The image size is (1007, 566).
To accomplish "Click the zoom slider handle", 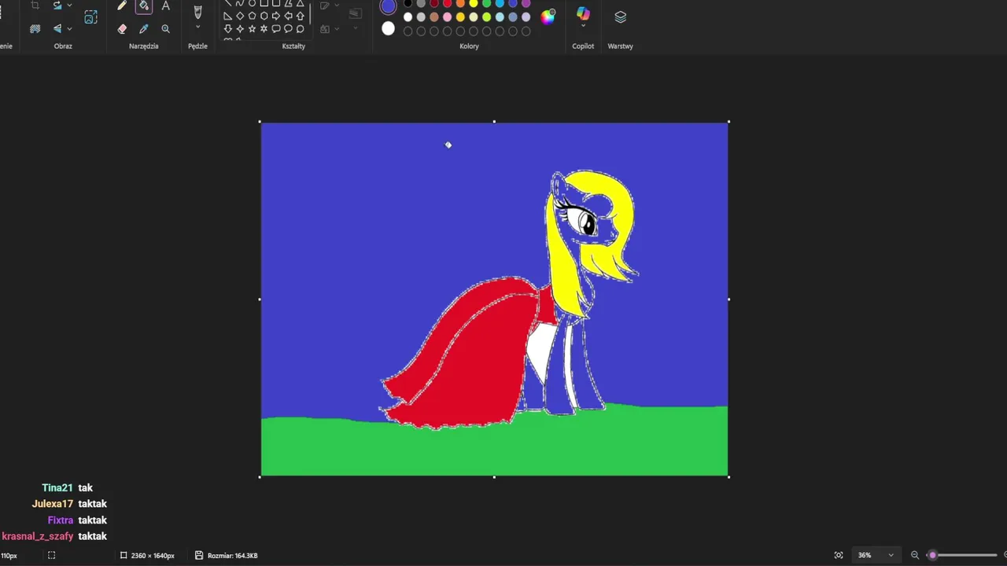I will [x=932, y=555].
